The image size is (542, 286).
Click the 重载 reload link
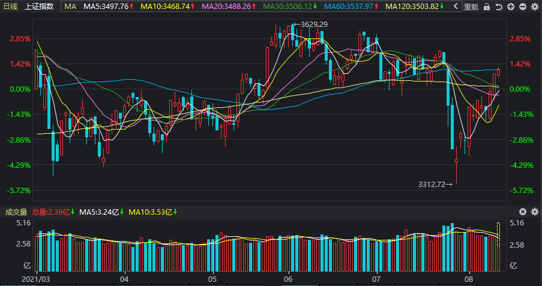471,7
